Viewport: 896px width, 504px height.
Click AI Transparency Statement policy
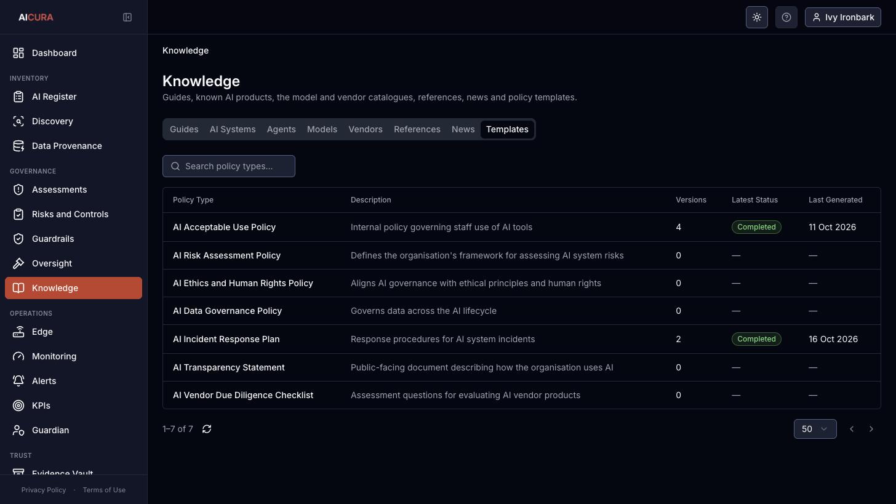click(229, 367)
